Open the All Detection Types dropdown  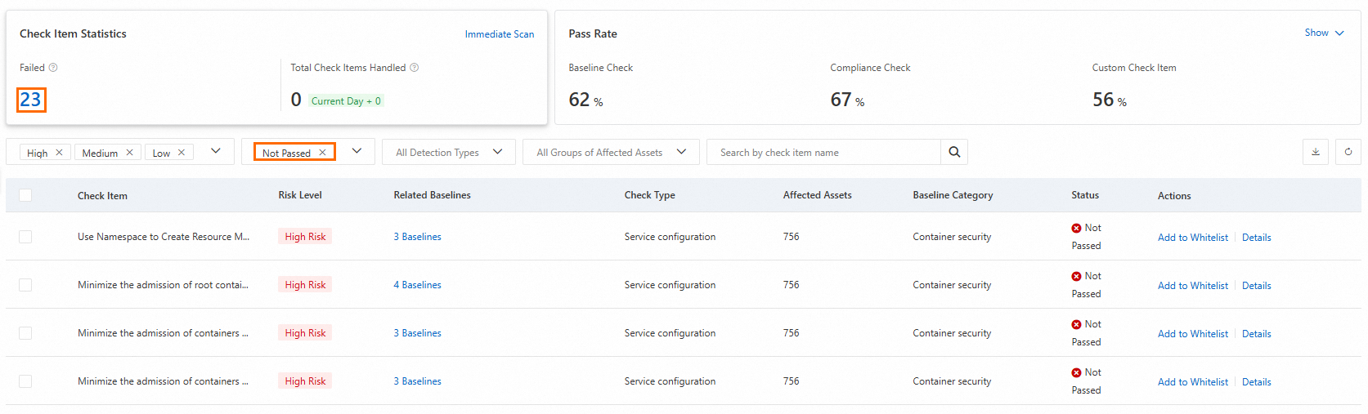coord(448,153)
